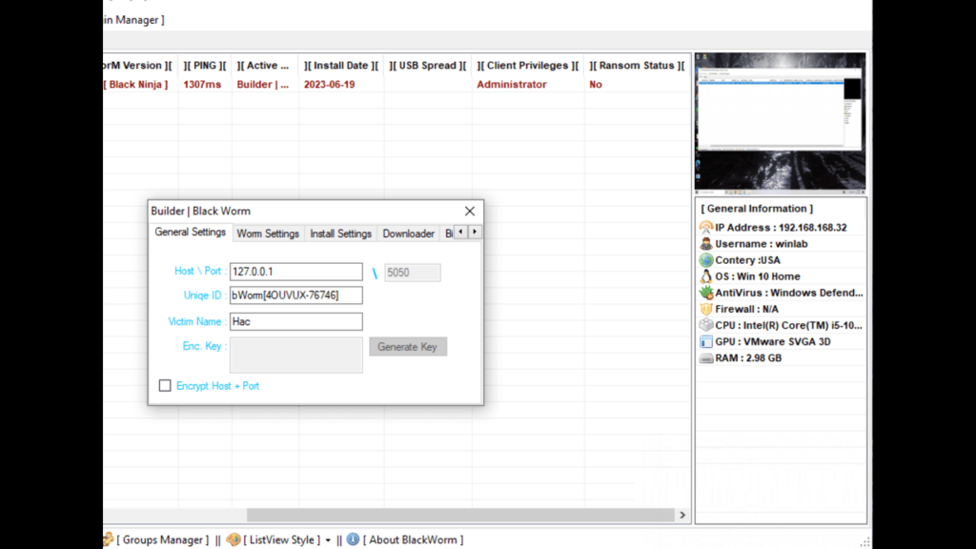Image resolution: width=976 pixels, height=549 pixels.
Task: Click the right arrow of the horizontal scrollbar
Action: click(x=682, y=515)
